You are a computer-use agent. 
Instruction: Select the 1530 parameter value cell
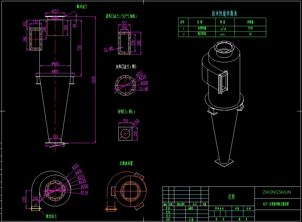[x=250, y=28]
